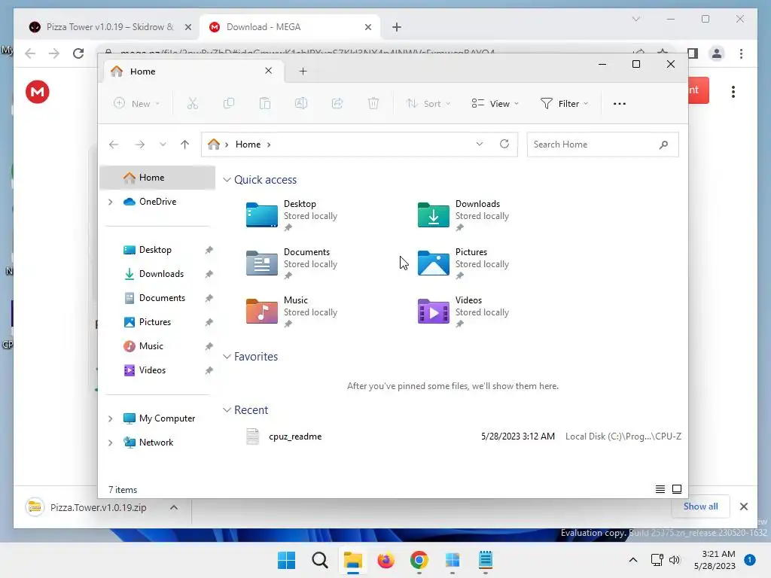The image size is (771, 578).
Task: Open Chrome three-dots menu
Action: point(742,53)
